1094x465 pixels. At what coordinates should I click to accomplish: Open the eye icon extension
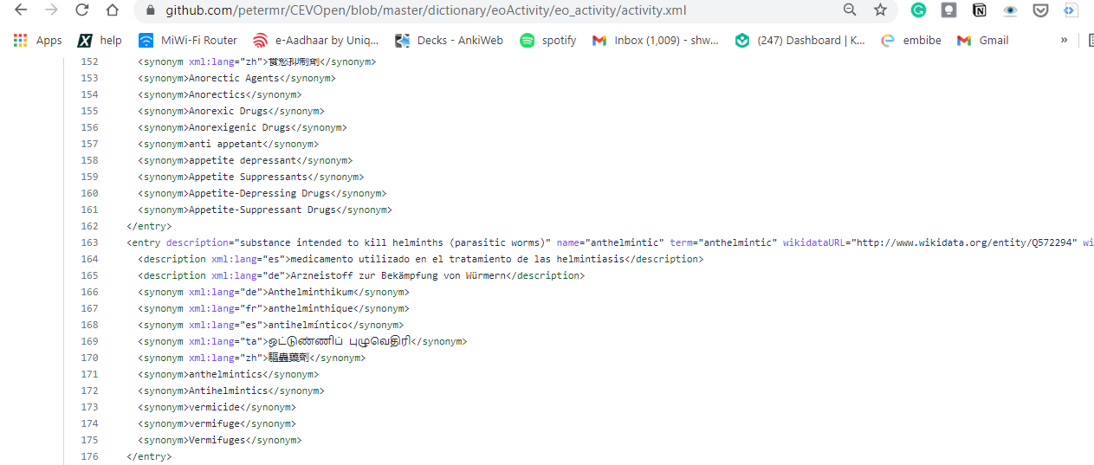tap(1010, 10)
